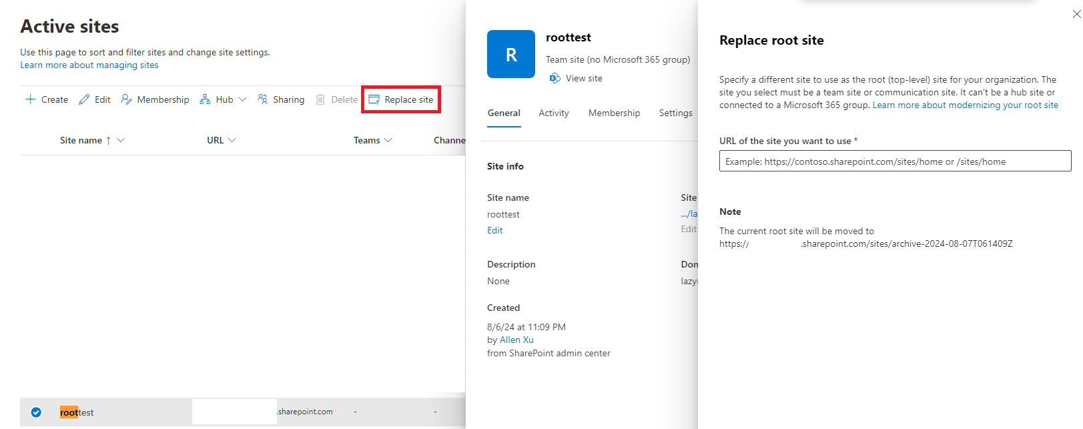Click the Sharing toolbar label
Viewport: 1083px width, 429px height.
(289, 99)
